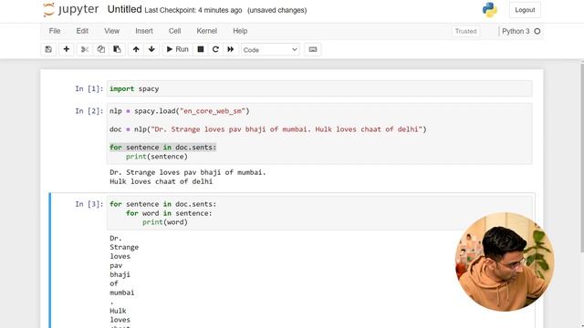Restart kernel and run all cells icon
The width and height of the screenshot is (584, 328).
[x=231, y=49]
